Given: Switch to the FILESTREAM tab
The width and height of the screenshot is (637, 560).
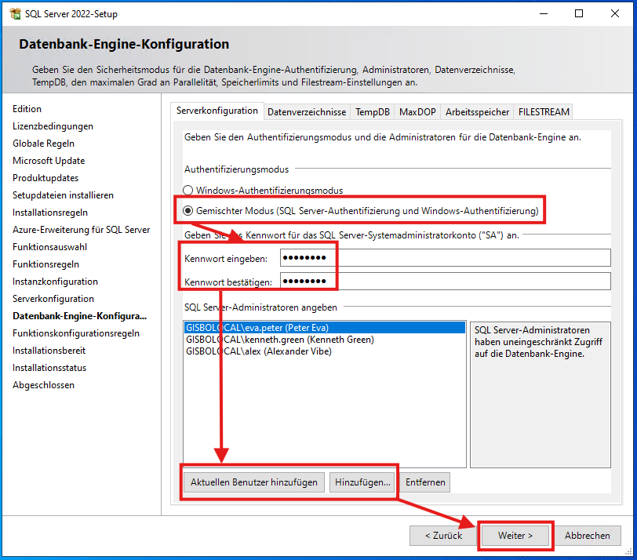Looking at the screenshot, I should click(x=543, y=111).
